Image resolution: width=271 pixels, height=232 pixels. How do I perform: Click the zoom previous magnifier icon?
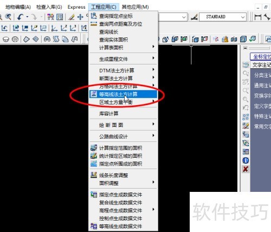click(8, 17)
